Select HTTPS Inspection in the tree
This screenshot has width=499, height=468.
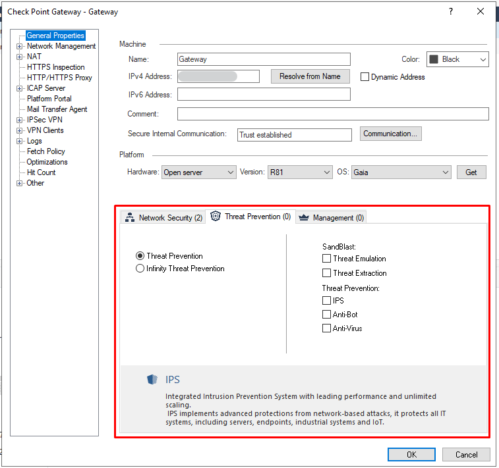[x=55, y=67]
